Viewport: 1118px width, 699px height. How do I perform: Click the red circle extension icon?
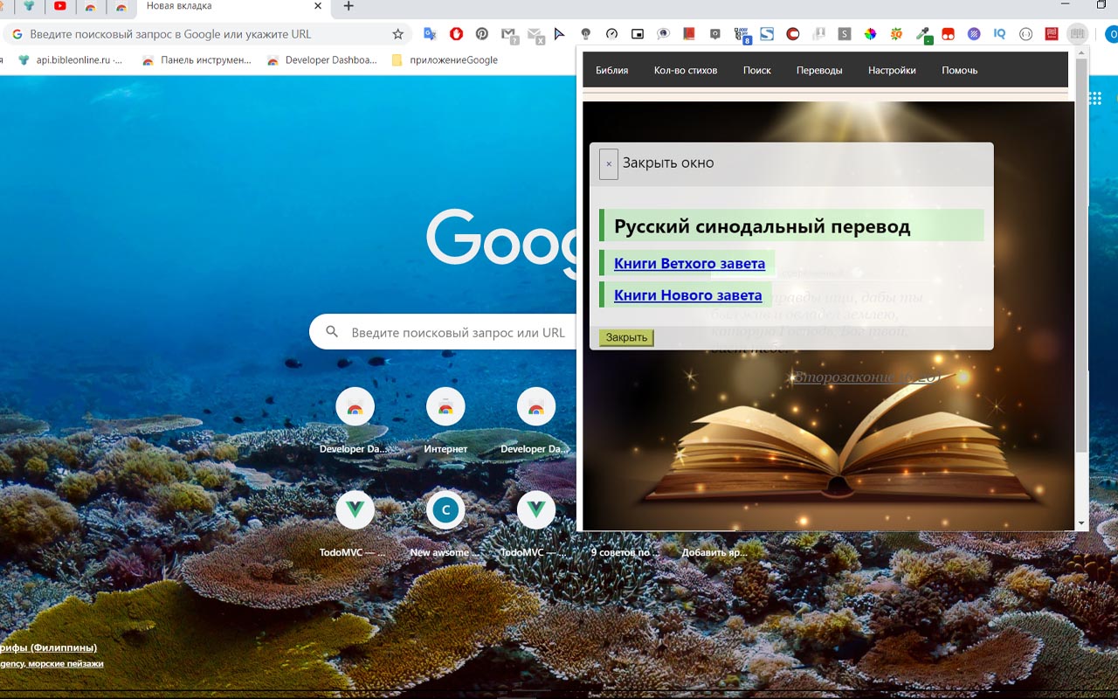pos(793,34)
